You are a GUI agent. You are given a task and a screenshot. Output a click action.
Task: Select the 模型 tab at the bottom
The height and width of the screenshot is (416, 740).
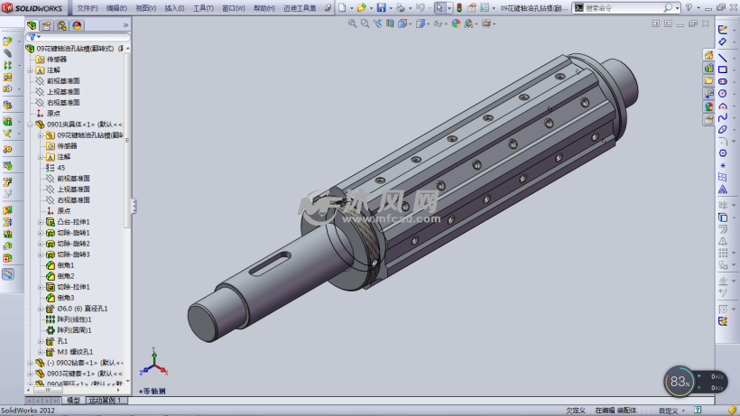tap(73, 400)
